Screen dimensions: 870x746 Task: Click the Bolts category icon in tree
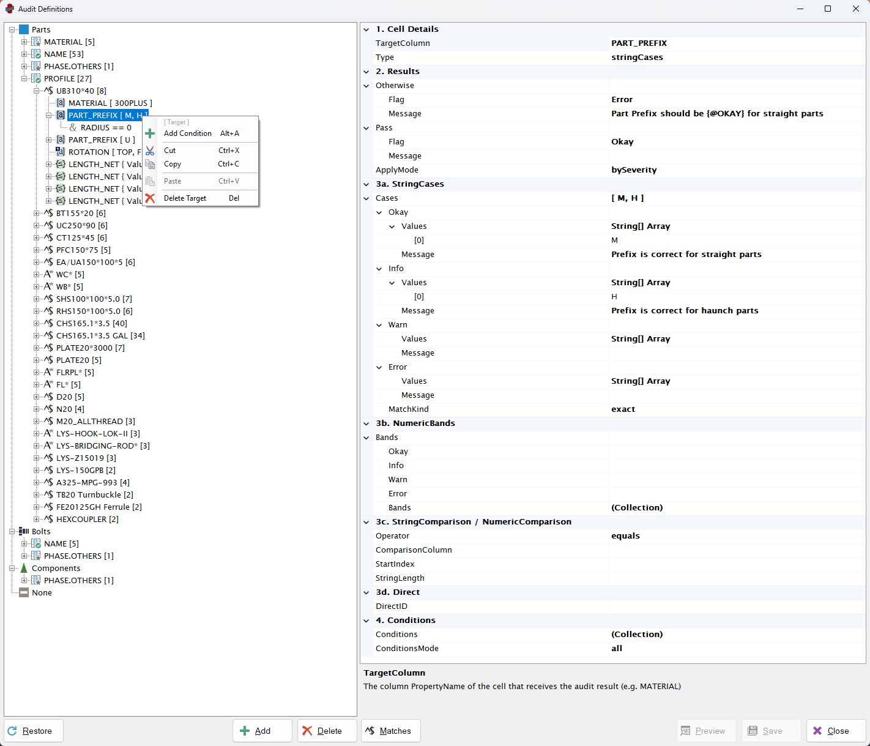pyautogui.click(x=24, y=531)
